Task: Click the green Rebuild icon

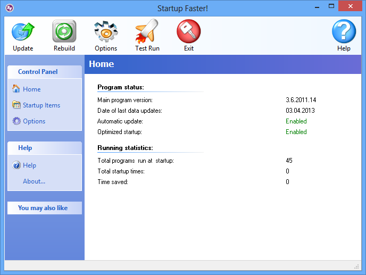Action: point(64,31)
